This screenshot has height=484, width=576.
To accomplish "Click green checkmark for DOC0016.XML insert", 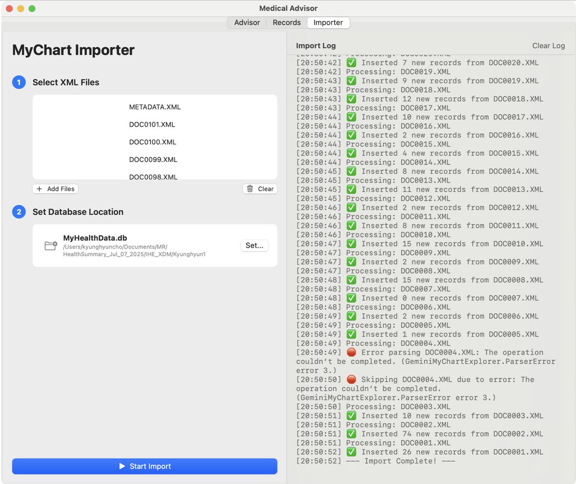I will pyautogui.click(x=351, y=135).
